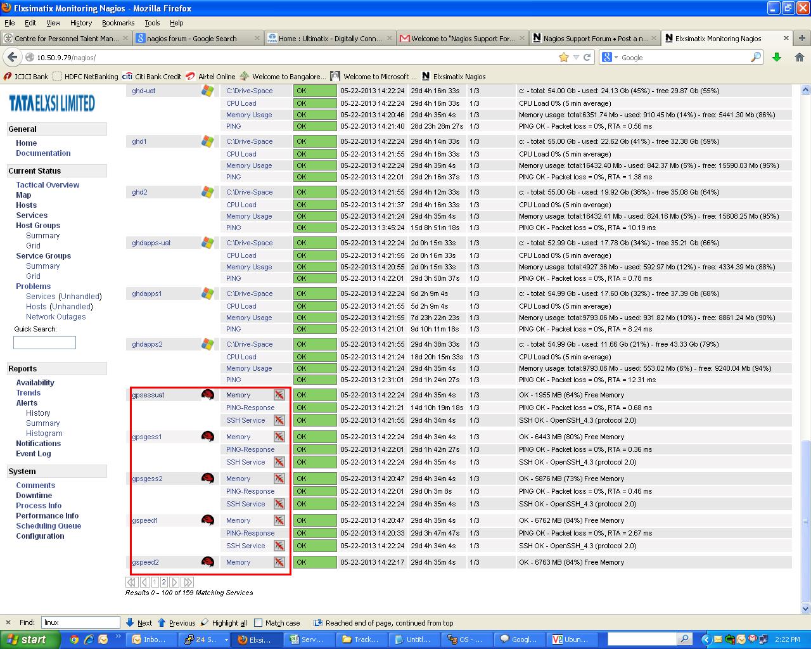The height and width of the screenshot is (649, 811).
Task: Open the Bookmarks menu
Action: pyautogui.click(x=118, y=23)
